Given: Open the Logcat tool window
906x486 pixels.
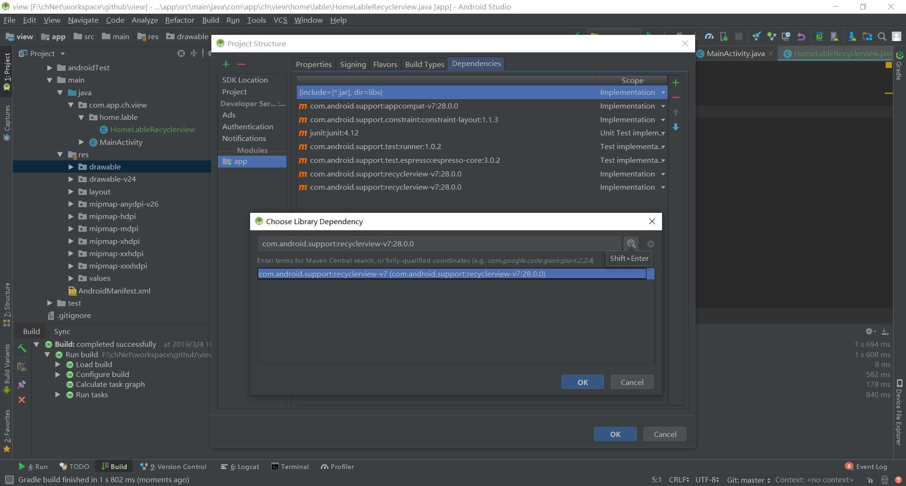Looking at the screenshot, I should [240, 467].
